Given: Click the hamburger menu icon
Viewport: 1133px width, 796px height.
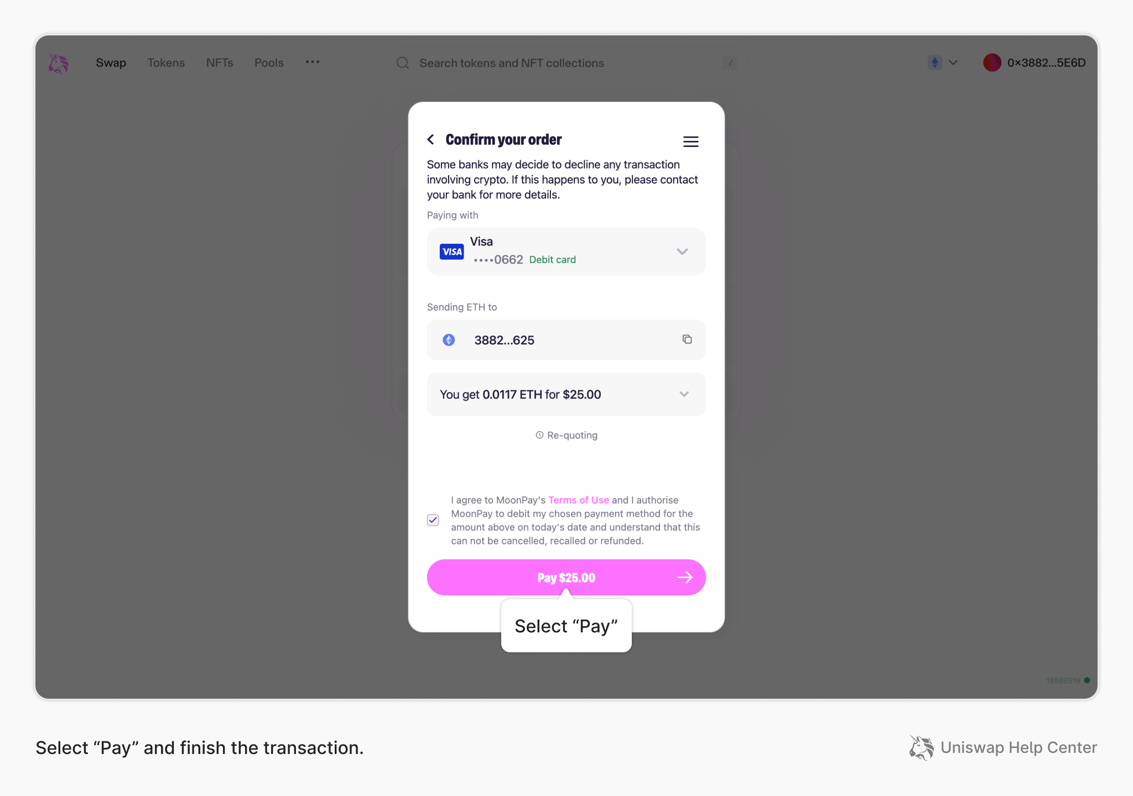Looking at the screenshot, I should click(x=690, y=142).
